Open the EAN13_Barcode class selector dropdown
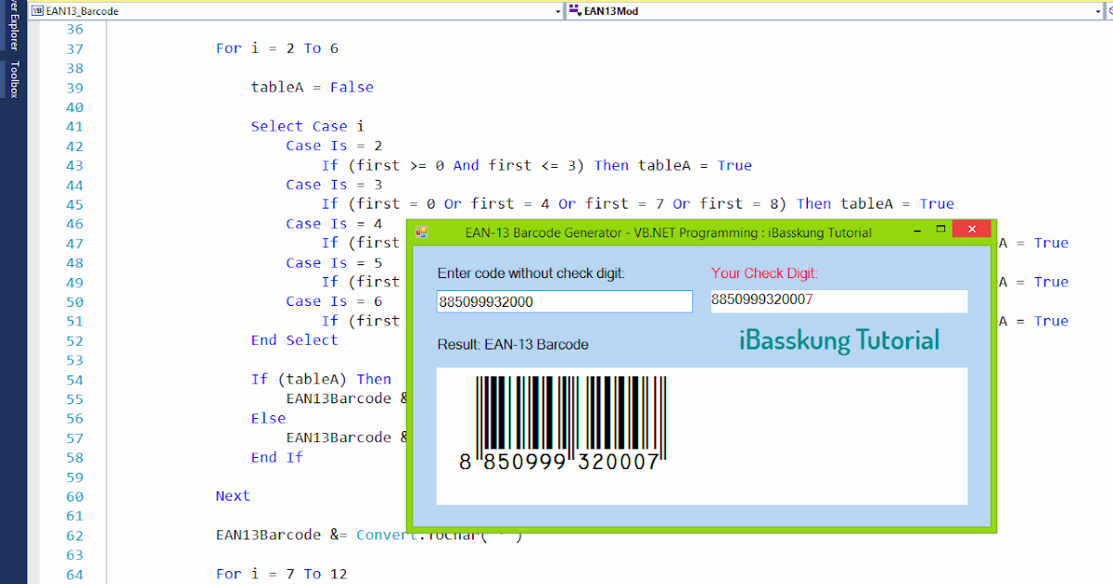The image size is (1113, 584). (x=557, y=10)
